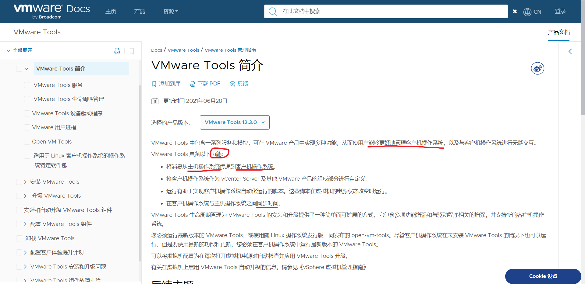Check the Open VM Tools checkbox

coord(27,142)
